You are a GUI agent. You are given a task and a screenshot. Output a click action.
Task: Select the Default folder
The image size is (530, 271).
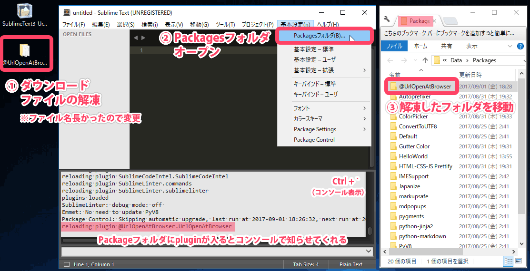point(408,136)
